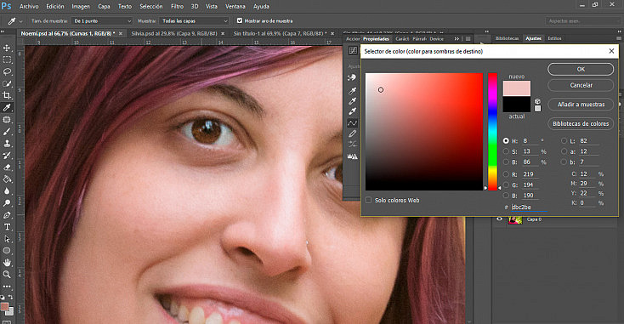The width and height of the screenshot is (624, 324).
Task: Click Añadir a muestras button
Action: pos(581,105)
